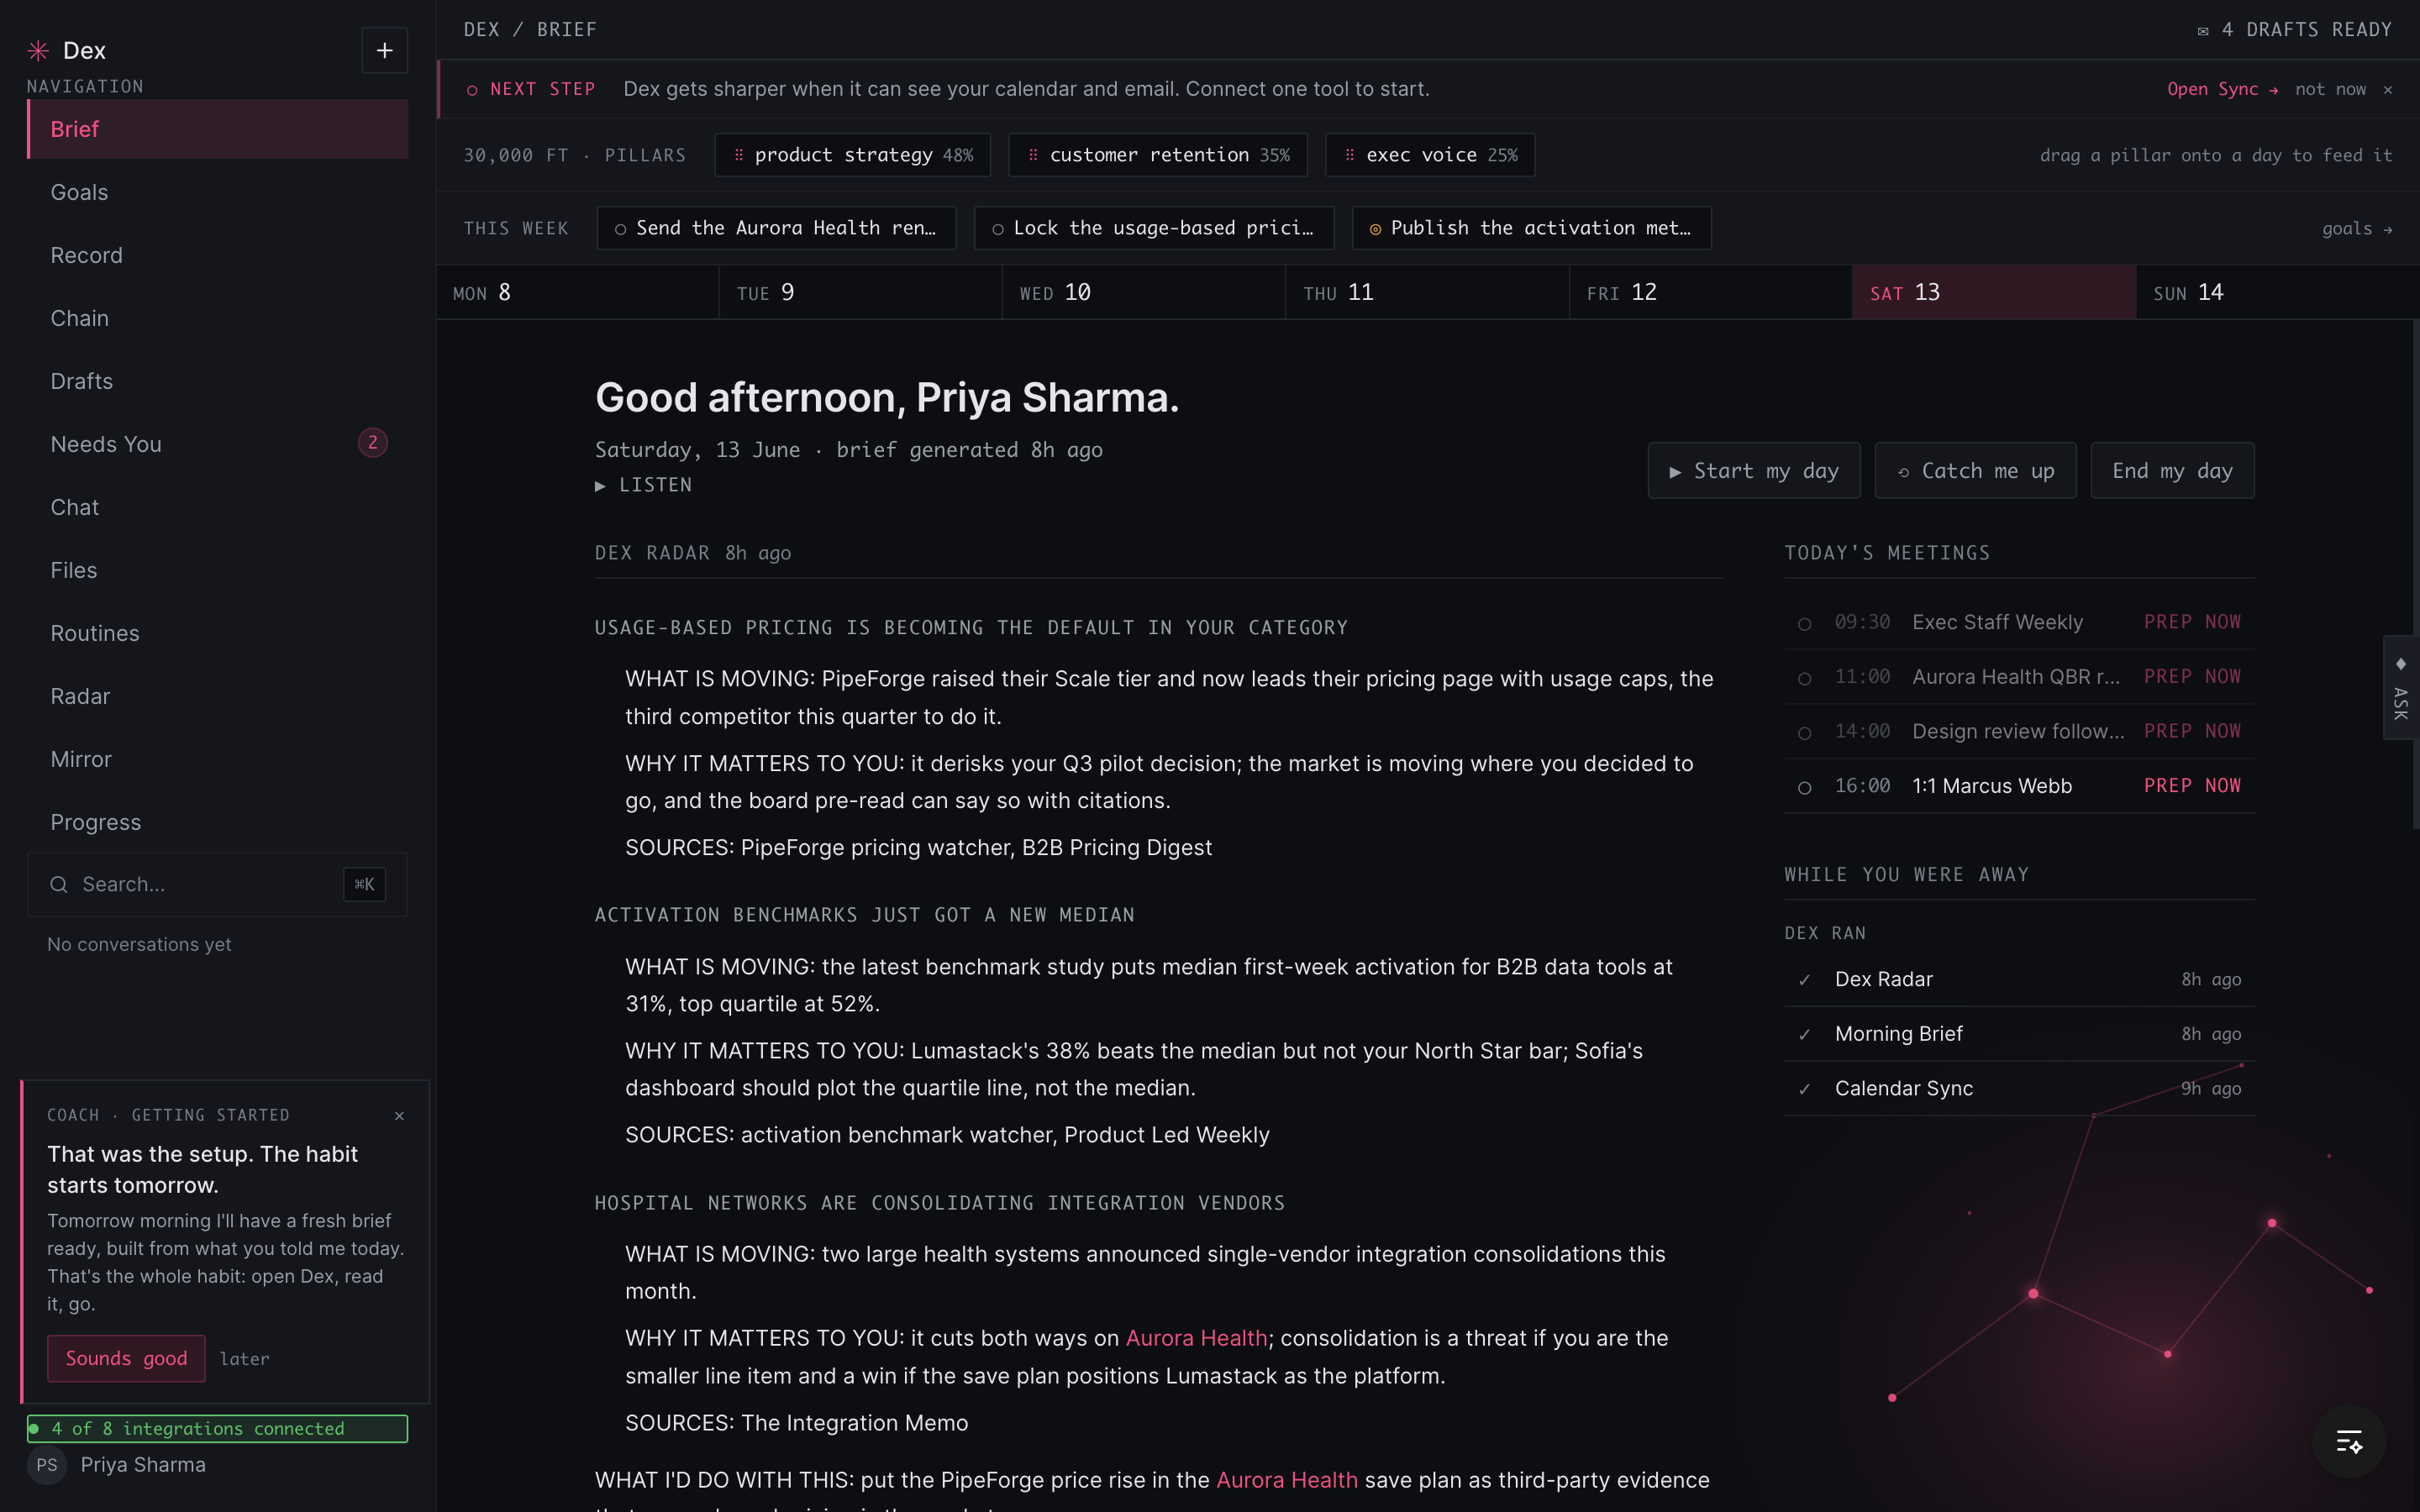Click the integrations connected status bar
The height and width of the screenshot is (1512, 2420).
217,1428
